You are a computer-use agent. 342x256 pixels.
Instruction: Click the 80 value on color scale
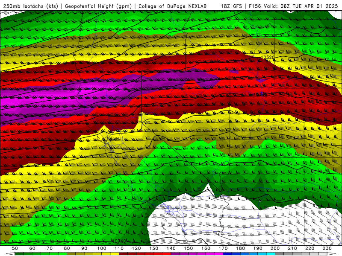[x=67, y=248]
